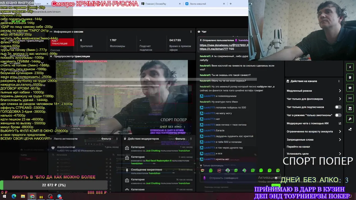Click the wrench settings sidebar icon
Image resolution: width=356 pixels, height=200 pixels.
(x=350, y=119)
